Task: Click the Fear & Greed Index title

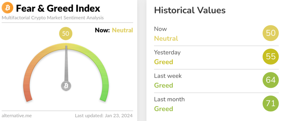Action: [58, 9]
